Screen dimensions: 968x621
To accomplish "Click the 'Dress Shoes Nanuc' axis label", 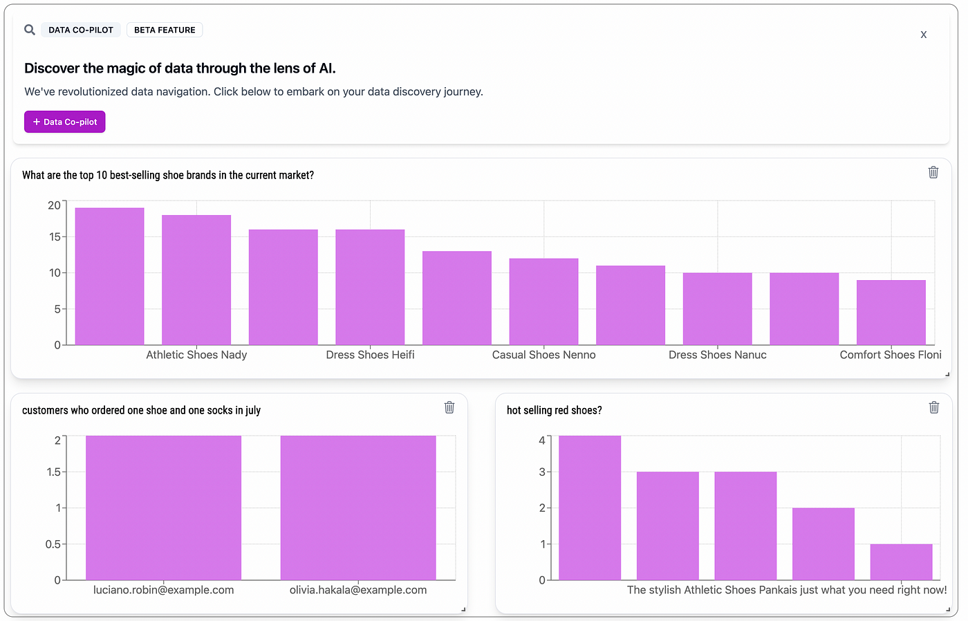I will (x=718, y=355).
